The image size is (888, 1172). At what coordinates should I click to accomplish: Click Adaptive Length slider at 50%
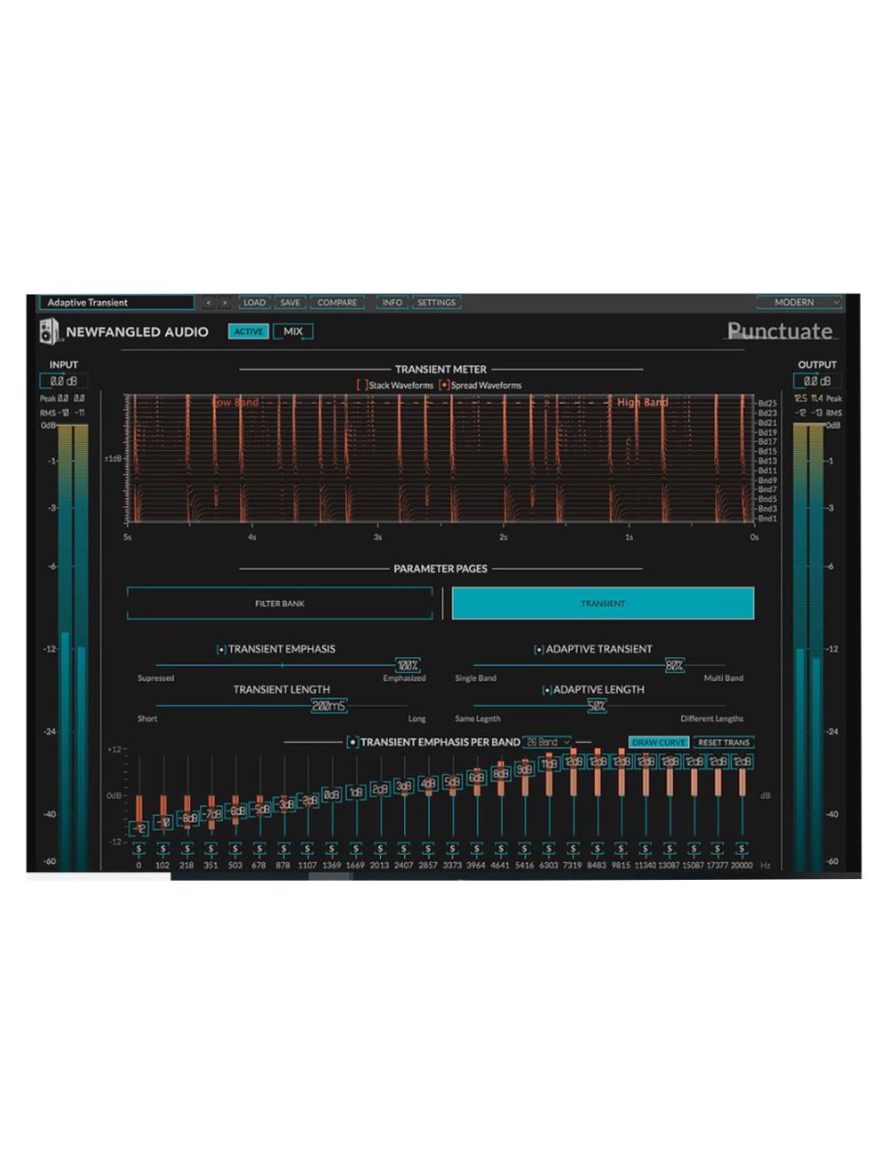coord(597,706)
